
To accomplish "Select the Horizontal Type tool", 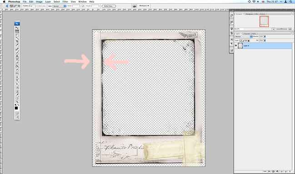I will [x=17, y=81].
